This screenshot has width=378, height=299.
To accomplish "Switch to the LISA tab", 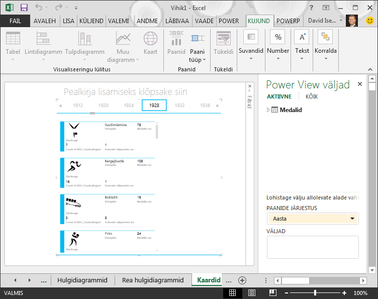I will (68, 21).
